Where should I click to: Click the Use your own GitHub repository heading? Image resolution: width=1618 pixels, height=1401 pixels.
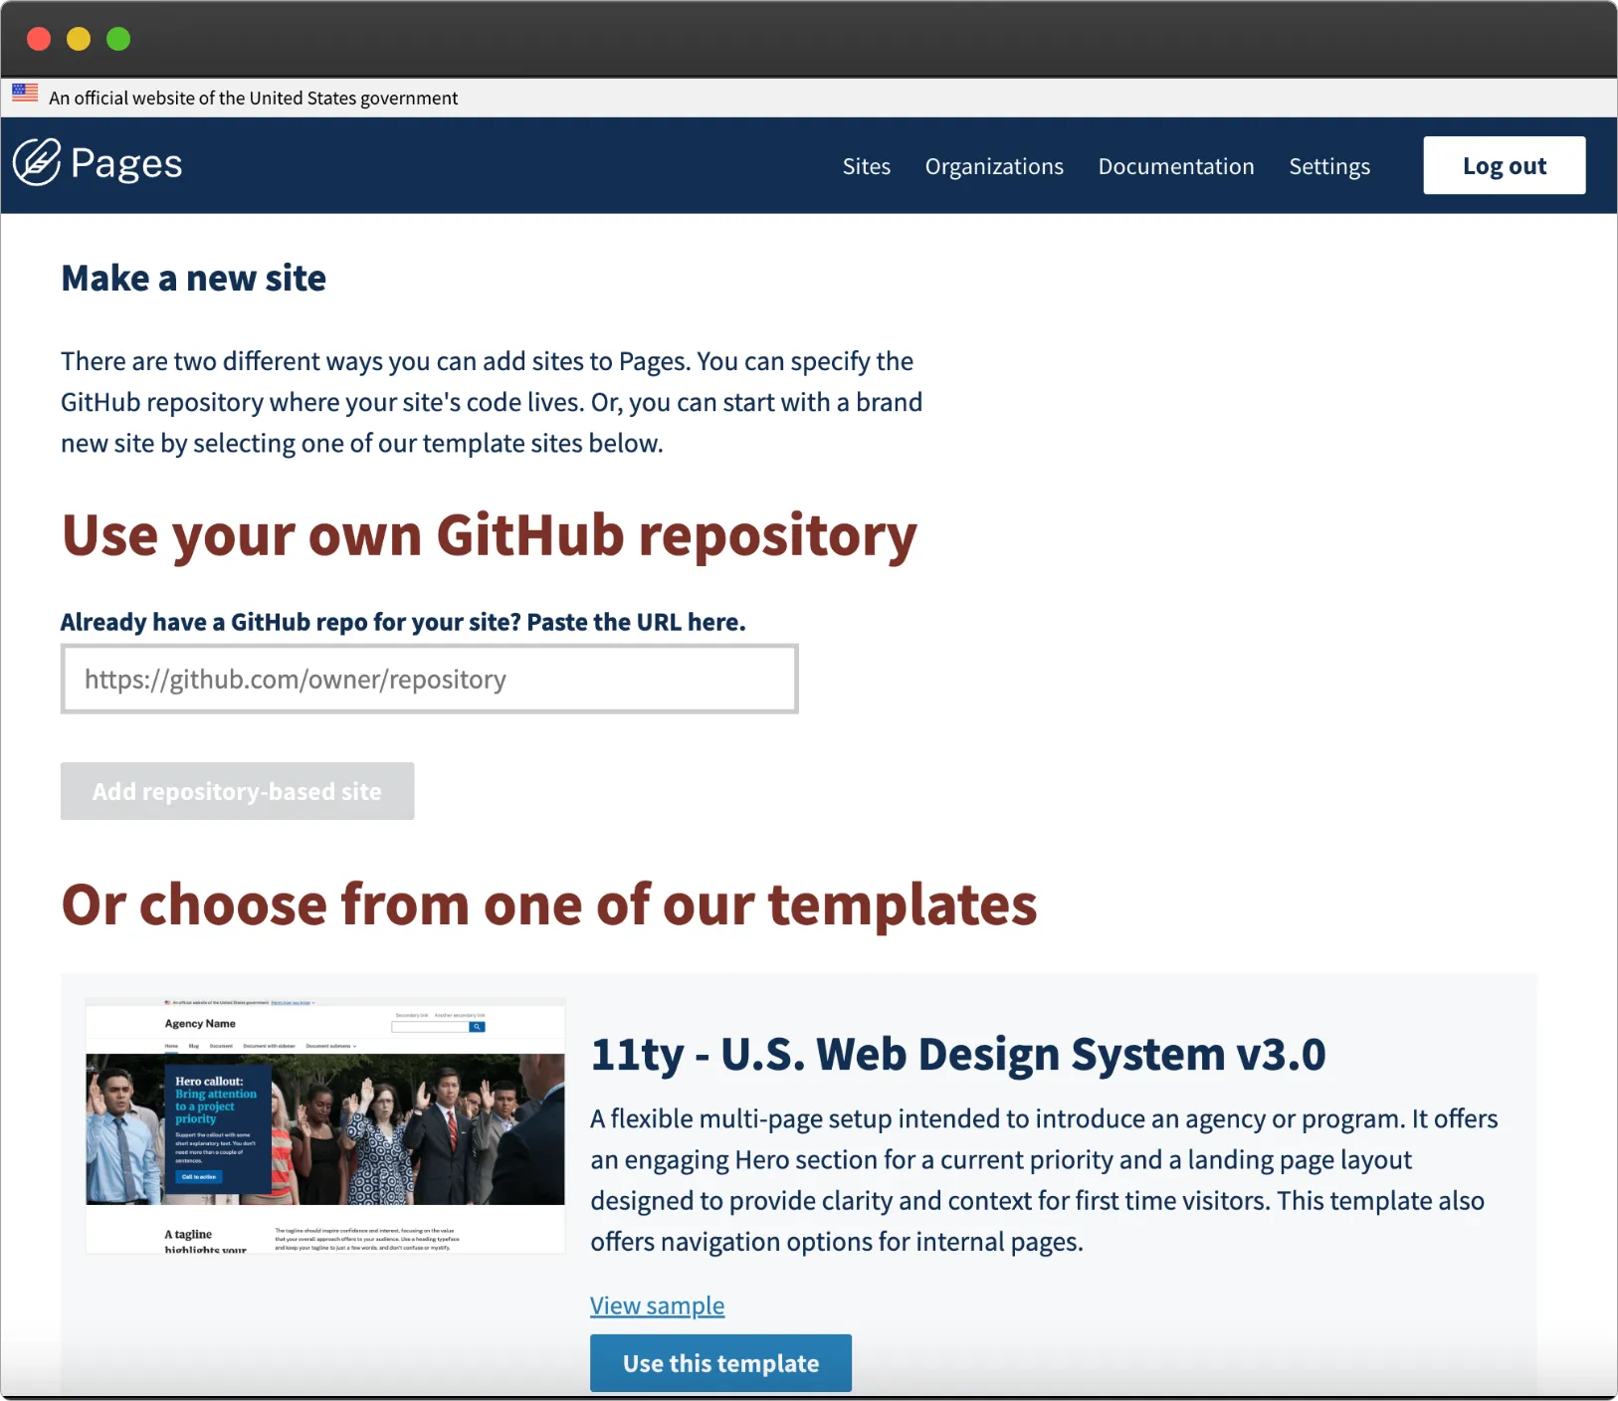[x=489, y=535]
